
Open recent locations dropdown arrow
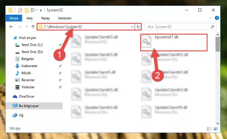click(27, 27)
